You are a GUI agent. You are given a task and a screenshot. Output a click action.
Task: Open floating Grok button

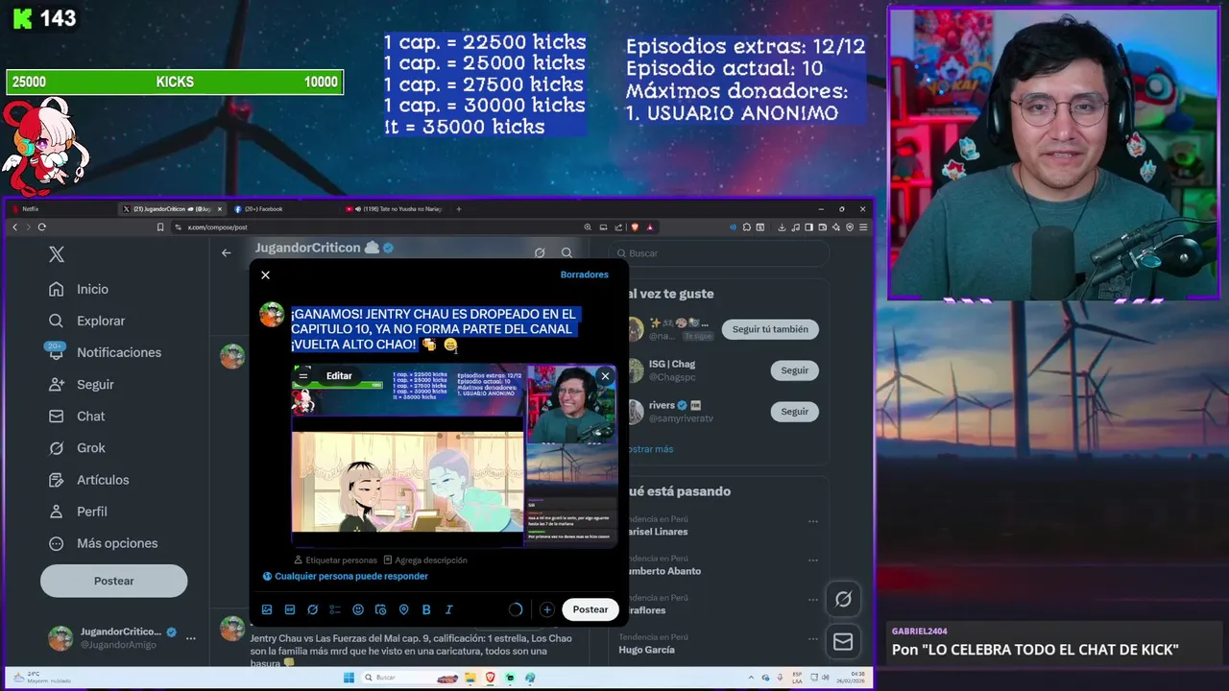[843, 599]
